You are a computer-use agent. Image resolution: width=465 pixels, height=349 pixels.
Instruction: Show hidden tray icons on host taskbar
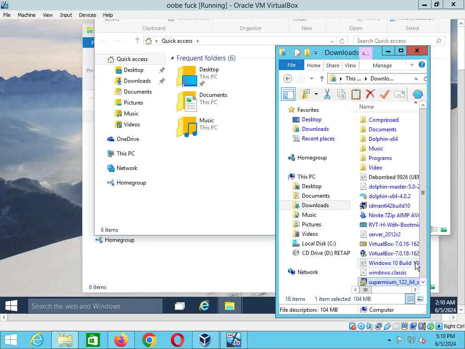coord(389,340)
